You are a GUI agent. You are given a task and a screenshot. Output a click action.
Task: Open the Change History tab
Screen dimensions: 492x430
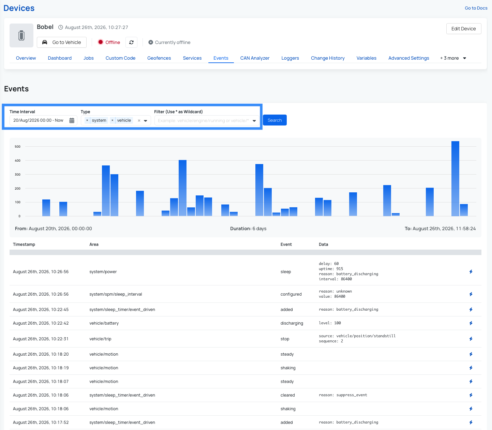point(328,58)
